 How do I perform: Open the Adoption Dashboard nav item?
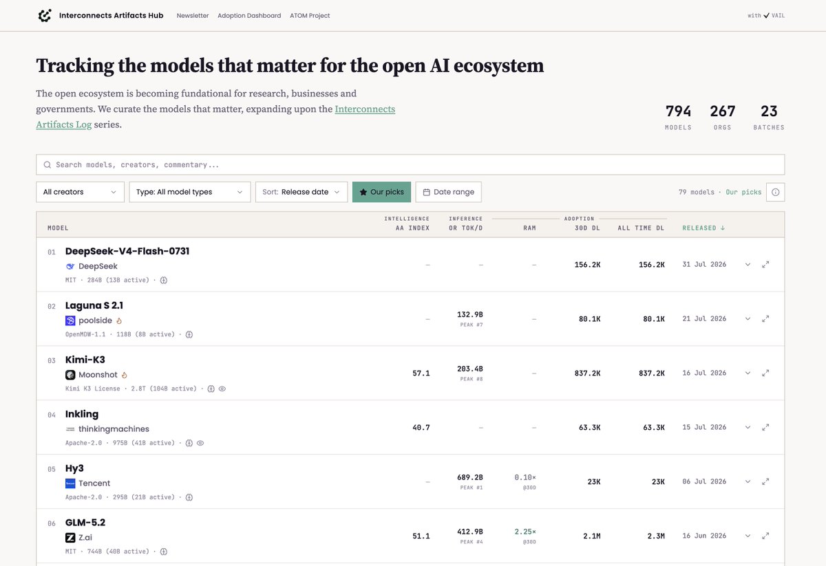click(x=249, y=15)
